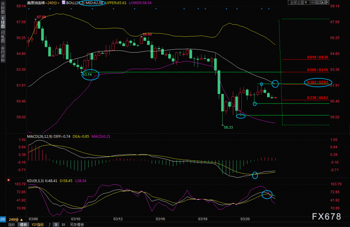350x227 pixels.
Task: Open the VIP指标 tab
Action: (38, 225)
